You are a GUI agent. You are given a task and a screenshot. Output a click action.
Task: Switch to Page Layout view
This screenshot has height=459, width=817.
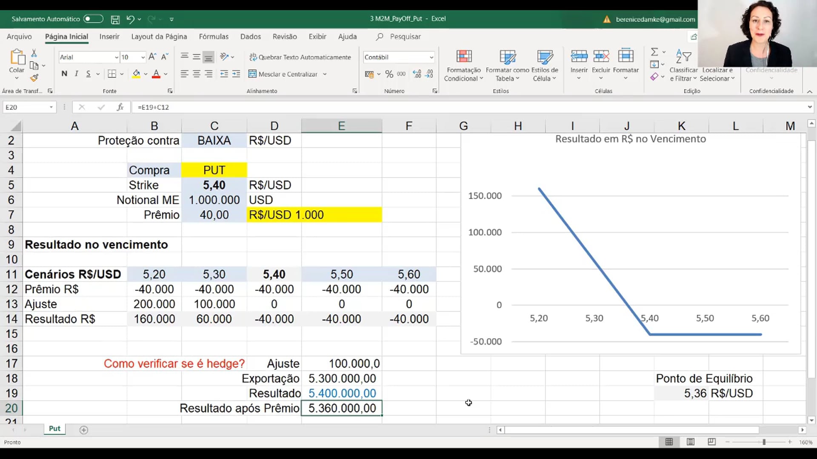click(x=690, y=442)
